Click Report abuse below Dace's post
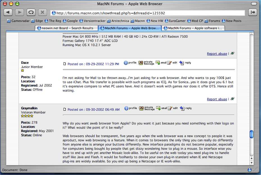This screenshot has height=175, width=261. click(217, 99)
